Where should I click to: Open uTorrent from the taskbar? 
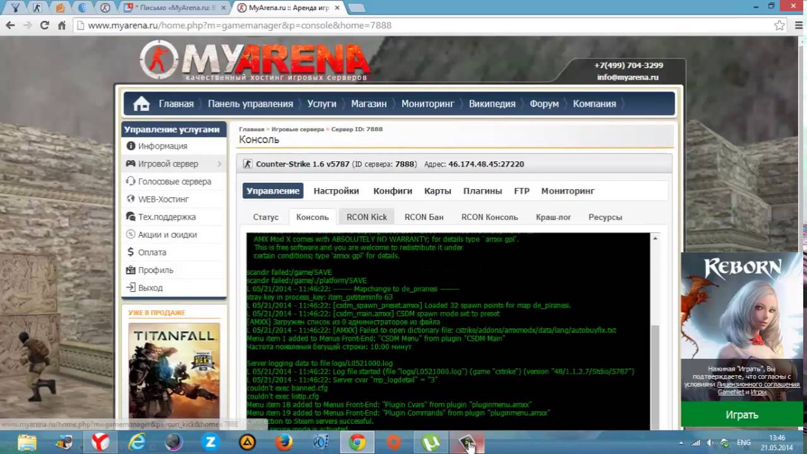(431, 442)
